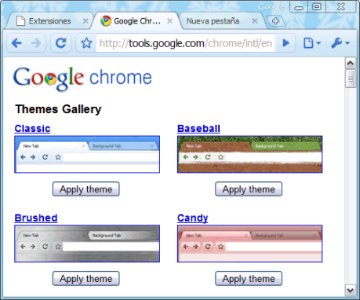Click the Google Chrome logo

point(82,79)
